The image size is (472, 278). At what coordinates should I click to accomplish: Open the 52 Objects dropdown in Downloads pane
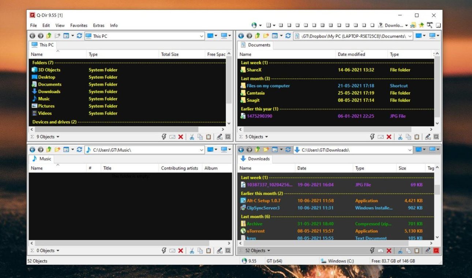pyautogui.click(x=256, y=251)
